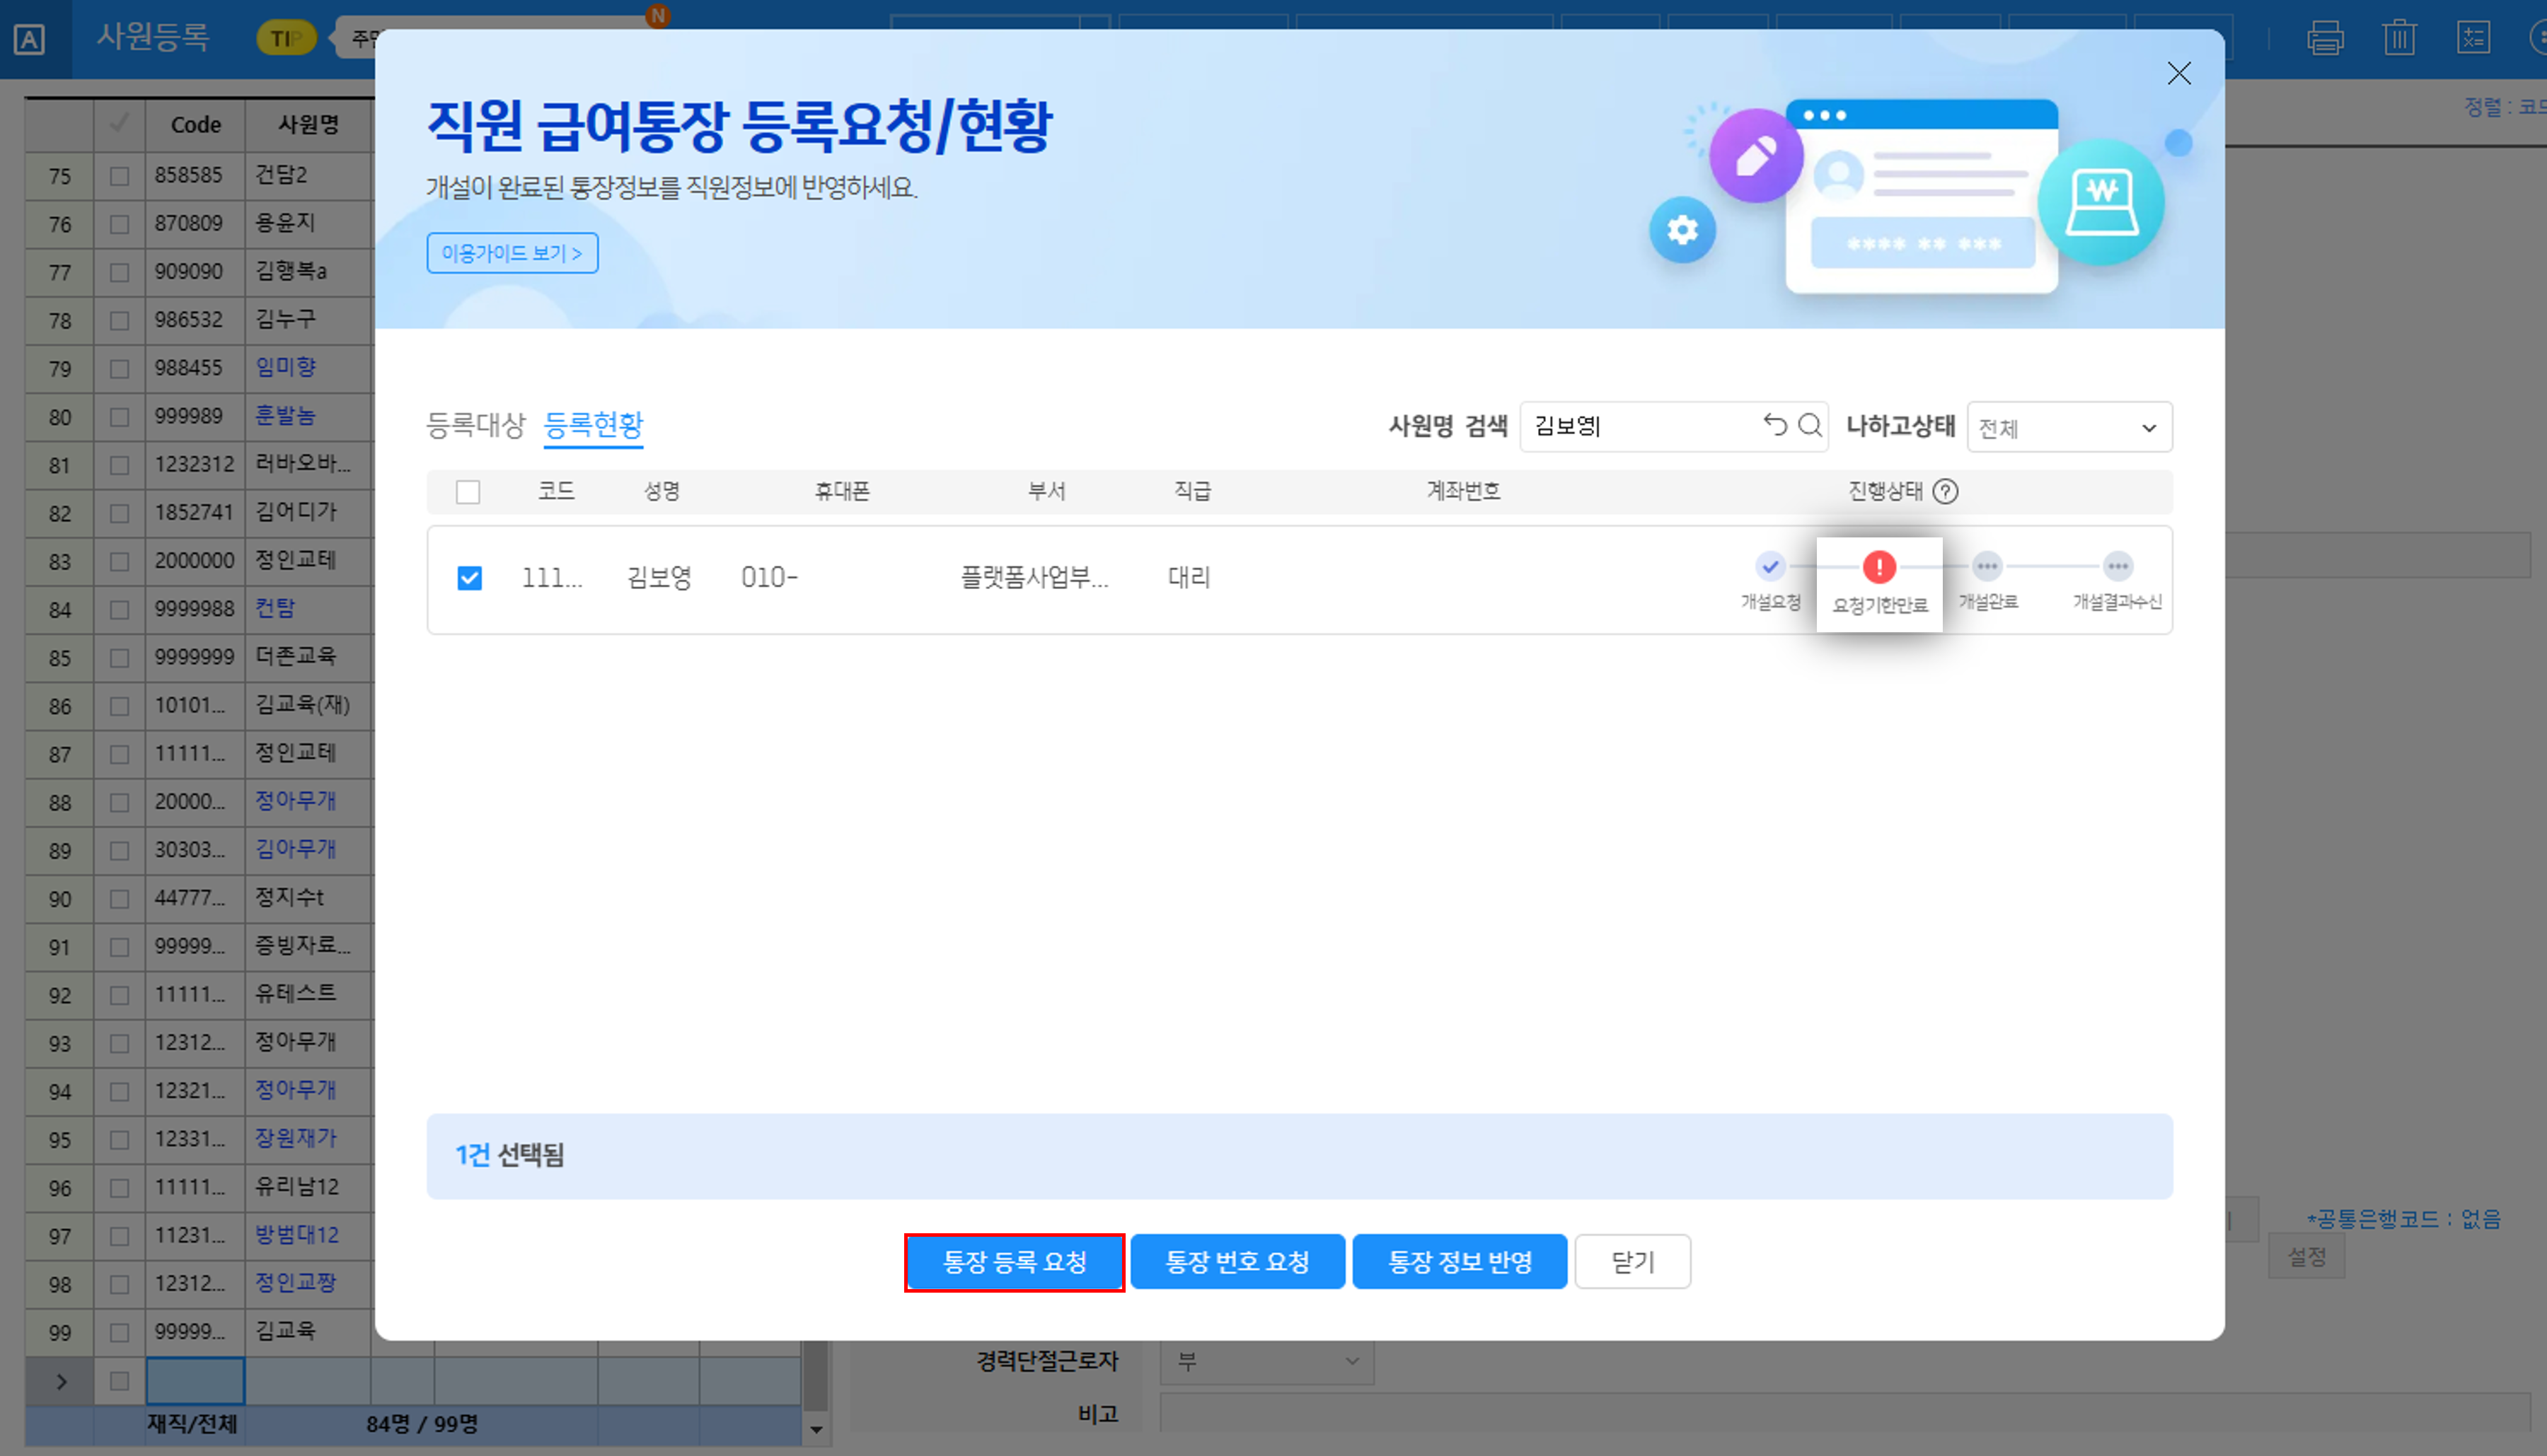Select the 등록현황 tab

593,425
